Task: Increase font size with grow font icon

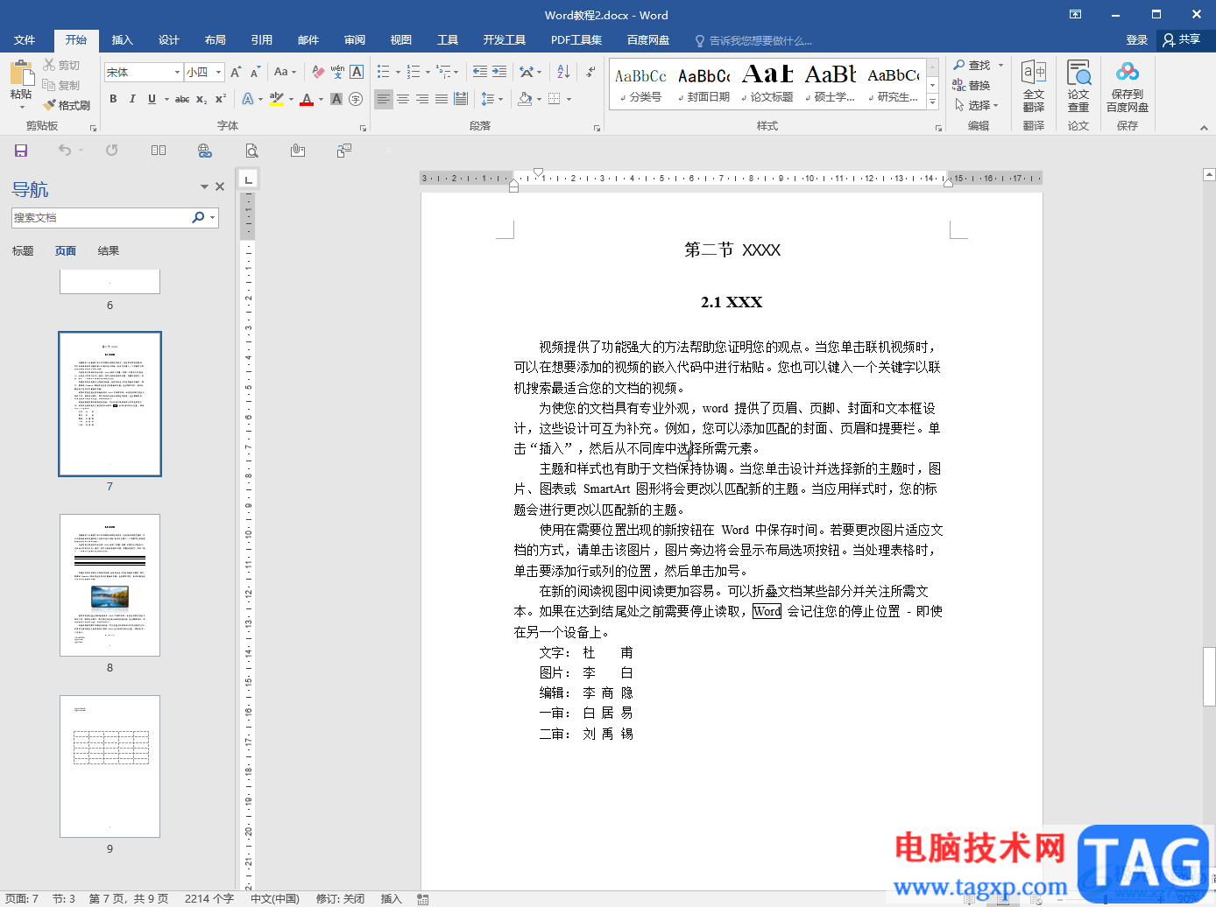Action: tap(236, 72)
